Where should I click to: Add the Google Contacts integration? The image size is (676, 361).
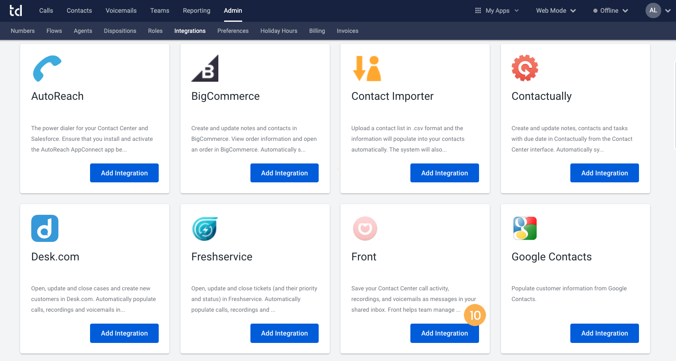[604, 333]
